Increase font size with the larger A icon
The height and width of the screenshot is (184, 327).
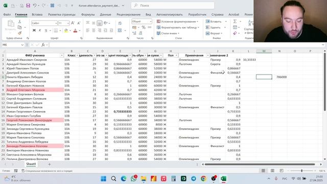[73, 23]
